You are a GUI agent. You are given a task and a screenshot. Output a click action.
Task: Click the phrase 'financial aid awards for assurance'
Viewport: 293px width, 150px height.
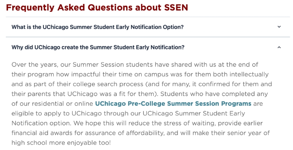[68, 133]
